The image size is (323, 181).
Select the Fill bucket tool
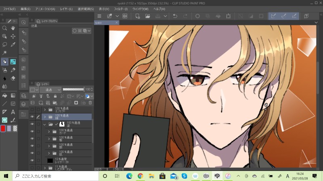point(4,95)
